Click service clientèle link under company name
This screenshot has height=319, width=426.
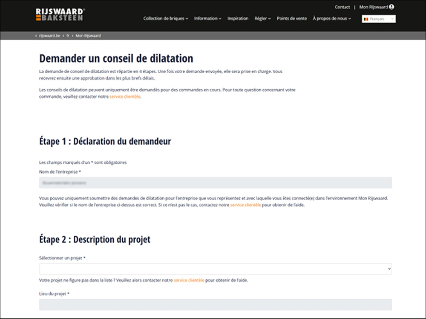[x=245, y=205]
